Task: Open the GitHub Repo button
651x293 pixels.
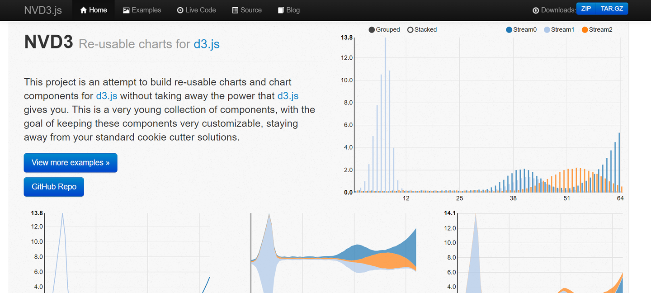Action: point(54,187)
